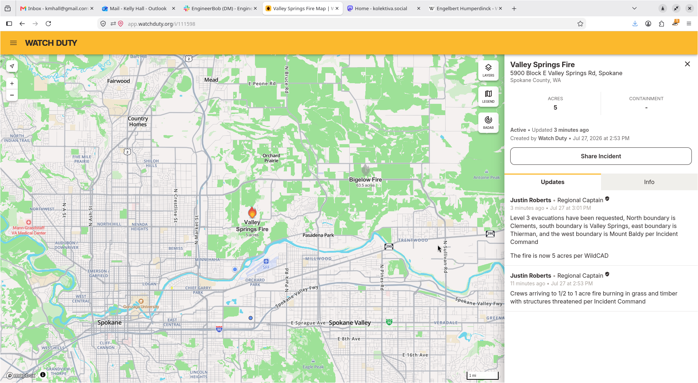Click the Orchard Prairie map label
Screen dimensions: 698x383
271,158
